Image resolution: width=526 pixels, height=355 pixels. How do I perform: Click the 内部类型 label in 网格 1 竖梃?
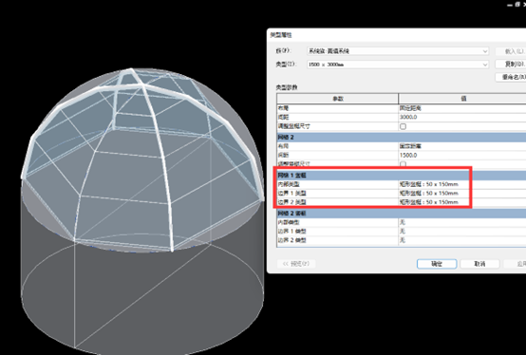[x=289, y=184]
